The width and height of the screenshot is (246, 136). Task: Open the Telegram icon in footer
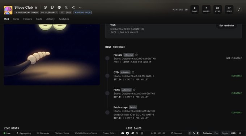[132, 133]
